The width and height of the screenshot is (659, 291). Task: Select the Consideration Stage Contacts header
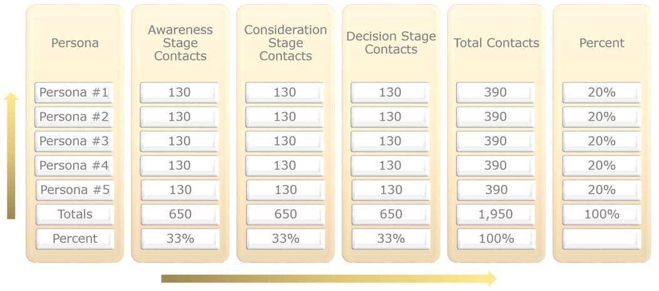tap(285, 42)
